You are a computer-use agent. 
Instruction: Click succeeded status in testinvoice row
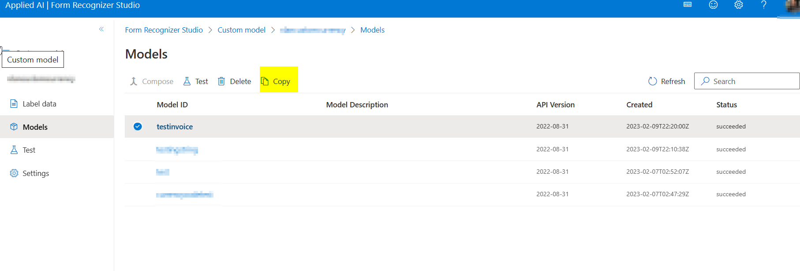[731, 126]
